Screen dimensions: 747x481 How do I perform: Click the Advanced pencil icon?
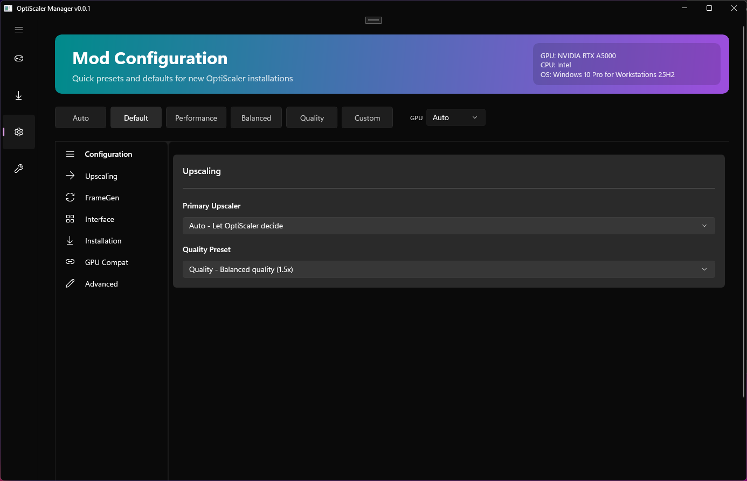(x=70, y=283)
